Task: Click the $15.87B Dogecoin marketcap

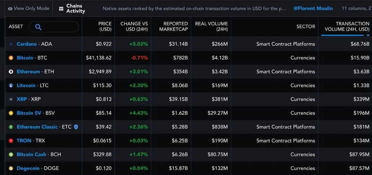Action: click(178, 168)
